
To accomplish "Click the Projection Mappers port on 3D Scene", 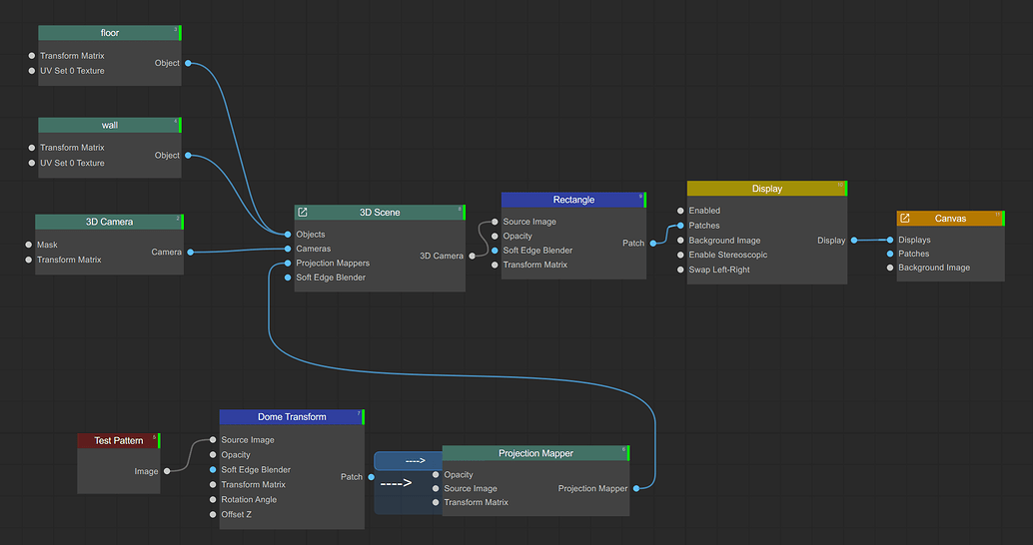I will pos(288,264).
